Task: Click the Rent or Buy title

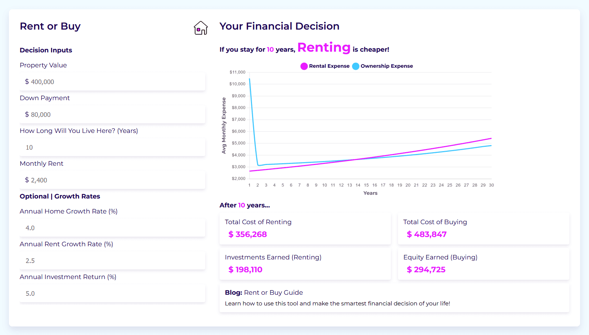Action: [x=50, y=26]
